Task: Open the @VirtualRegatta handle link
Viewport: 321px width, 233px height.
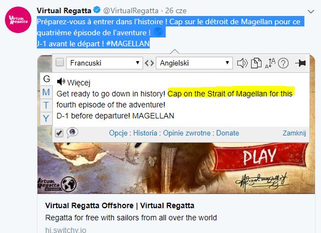Action: [131, 10]
